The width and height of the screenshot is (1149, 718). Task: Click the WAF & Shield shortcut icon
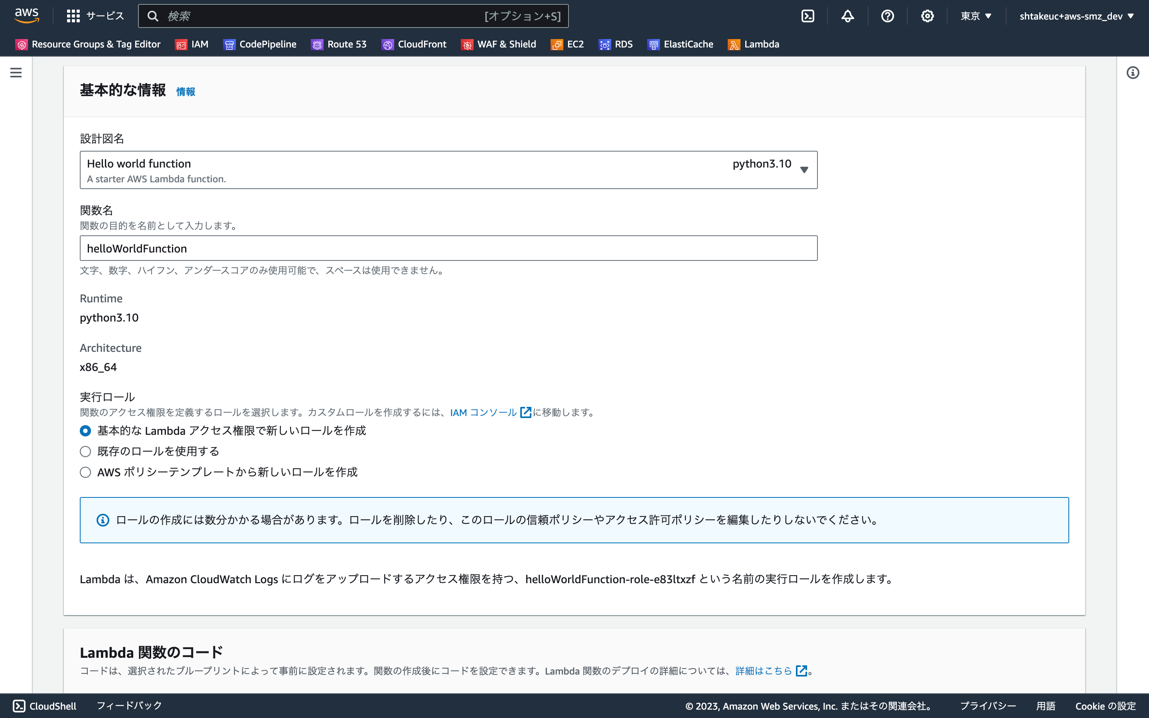pos(467,45)
